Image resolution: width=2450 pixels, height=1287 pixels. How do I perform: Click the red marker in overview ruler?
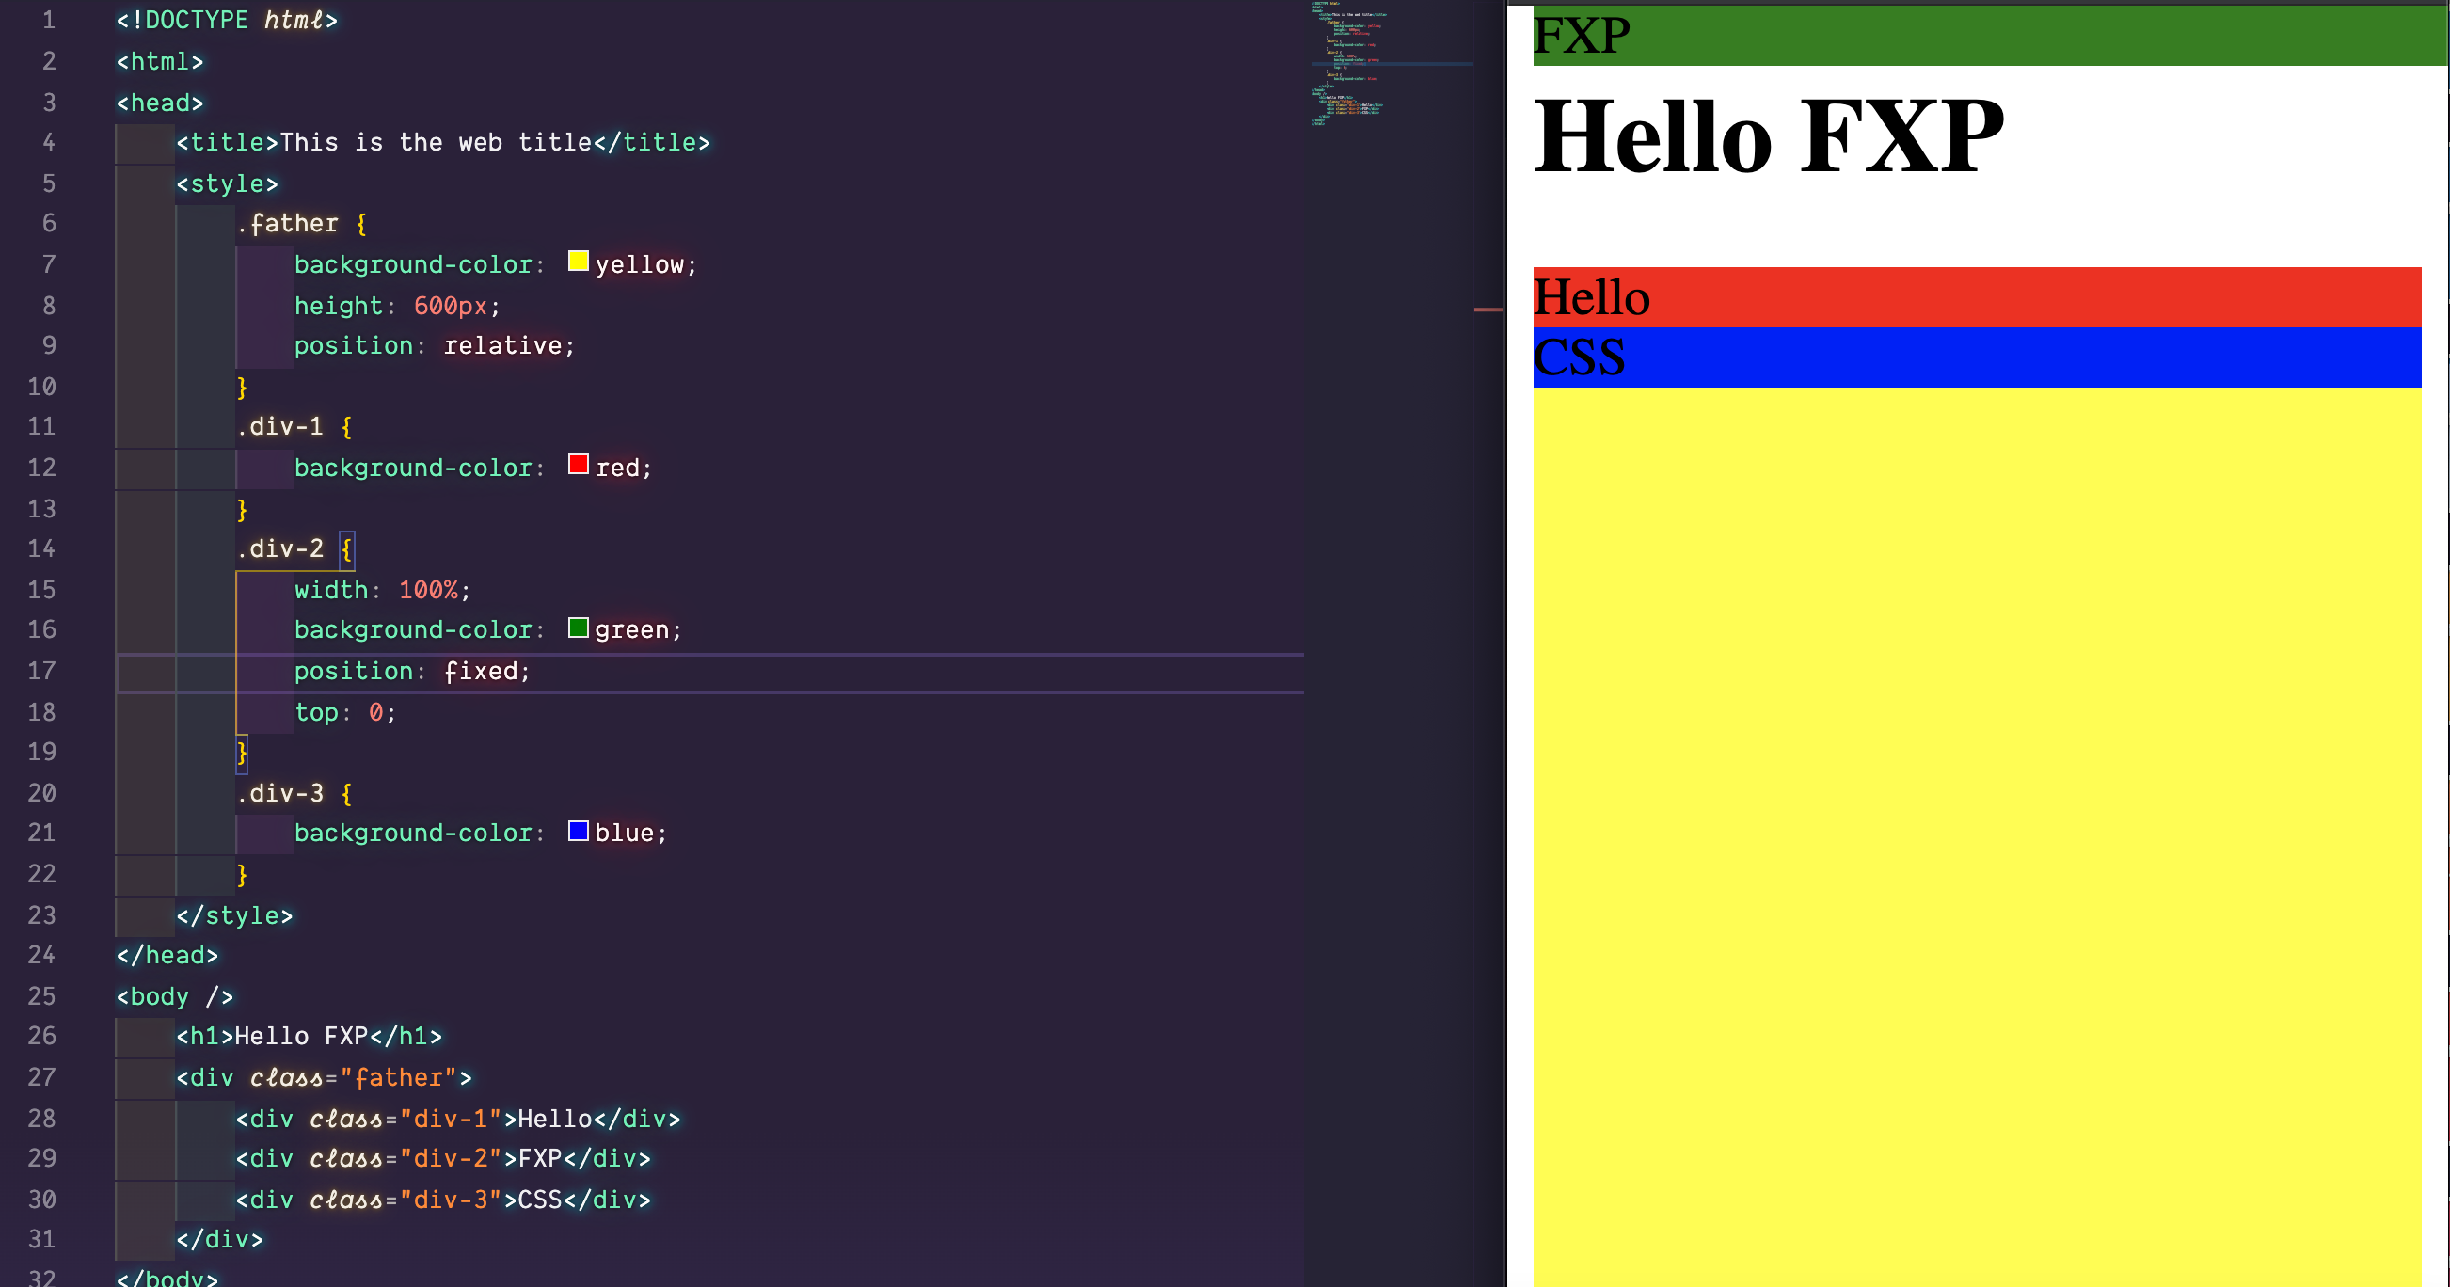tap(1487, 310)
